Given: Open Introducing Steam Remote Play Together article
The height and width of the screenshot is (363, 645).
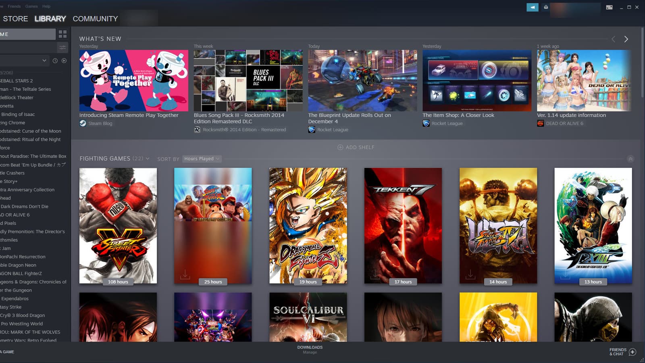Looking at the screenshot, I should pyautogui.click(x=129, y=115).
